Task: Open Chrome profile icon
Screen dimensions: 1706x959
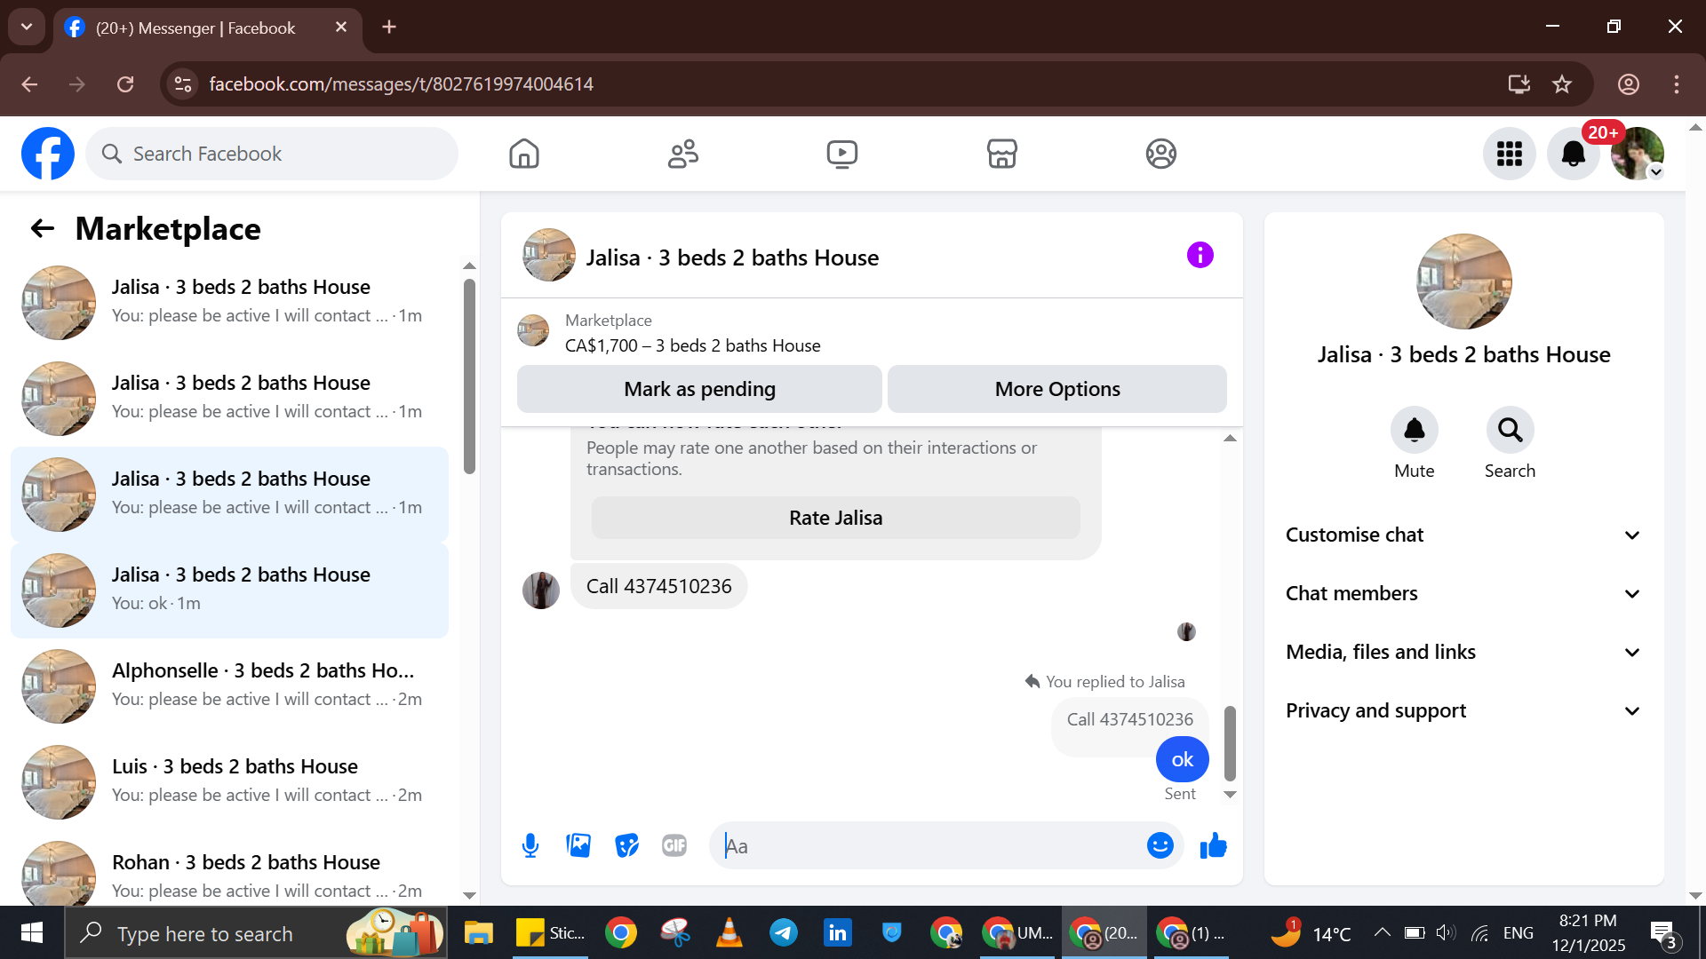Action: tap(1628, 84)
